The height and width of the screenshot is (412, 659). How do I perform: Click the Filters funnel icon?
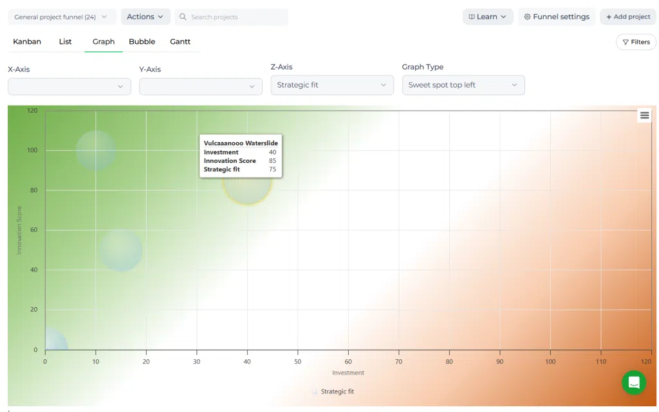point(626,42)
